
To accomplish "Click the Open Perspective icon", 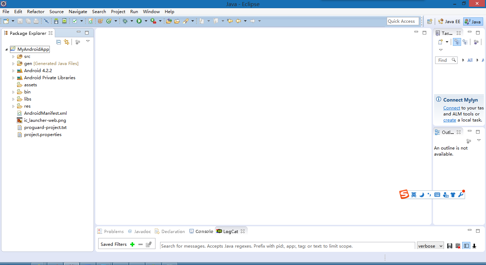I will pos(429,21).
